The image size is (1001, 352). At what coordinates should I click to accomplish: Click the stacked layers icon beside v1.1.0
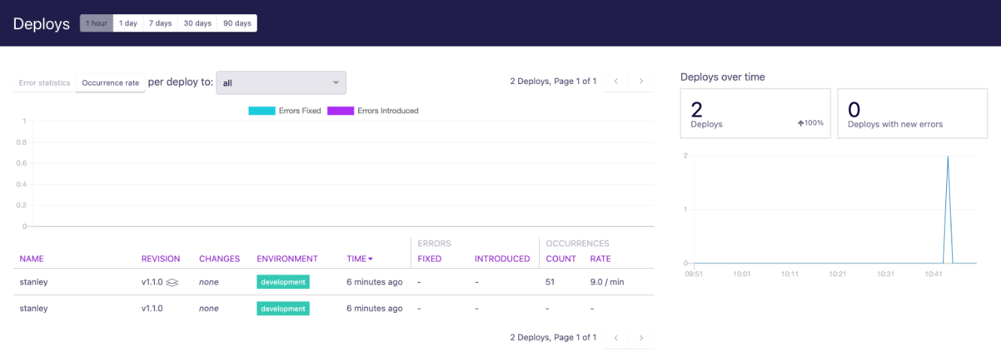tap(172, 282)
